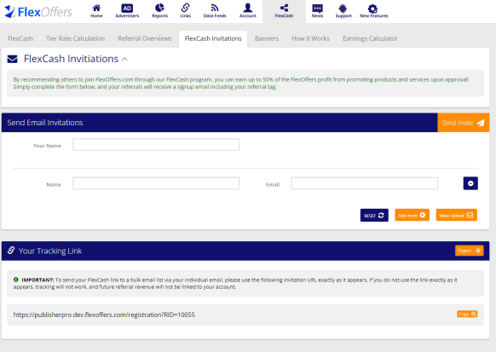Open the Support page
The height and width of the screenshot is (352, 496).
343,11
